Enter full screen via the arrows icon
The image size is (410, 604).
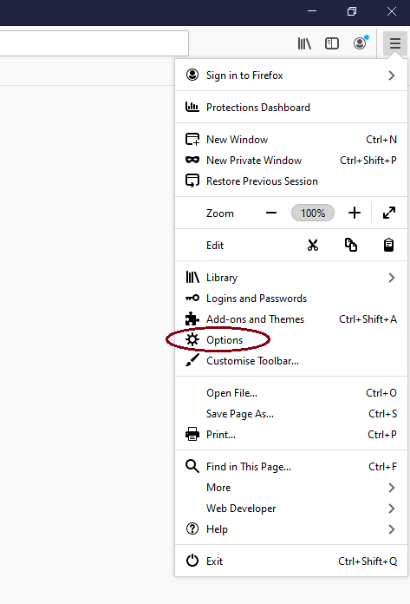pos(389,213)
